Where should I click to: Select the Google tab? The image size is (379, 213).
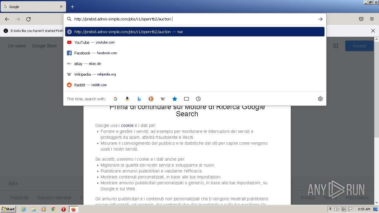click(33, 7)
